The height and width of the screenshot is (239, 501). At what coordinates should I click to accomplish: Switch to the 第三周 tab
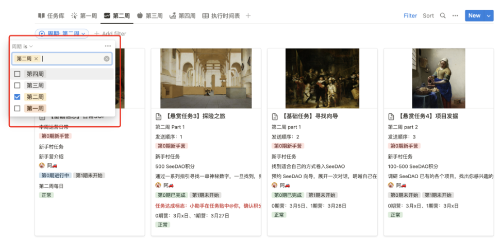[x=150, y=15]
